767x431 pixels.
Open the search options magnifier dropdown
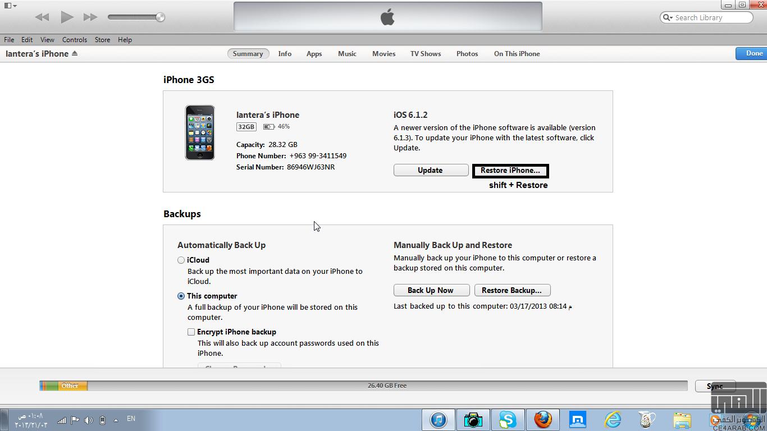[668, 17]
